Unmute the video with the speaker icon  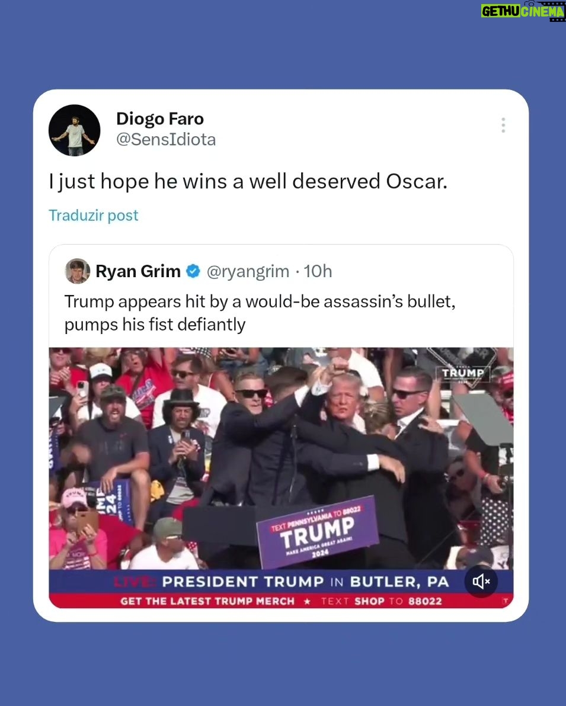(481, 581)
